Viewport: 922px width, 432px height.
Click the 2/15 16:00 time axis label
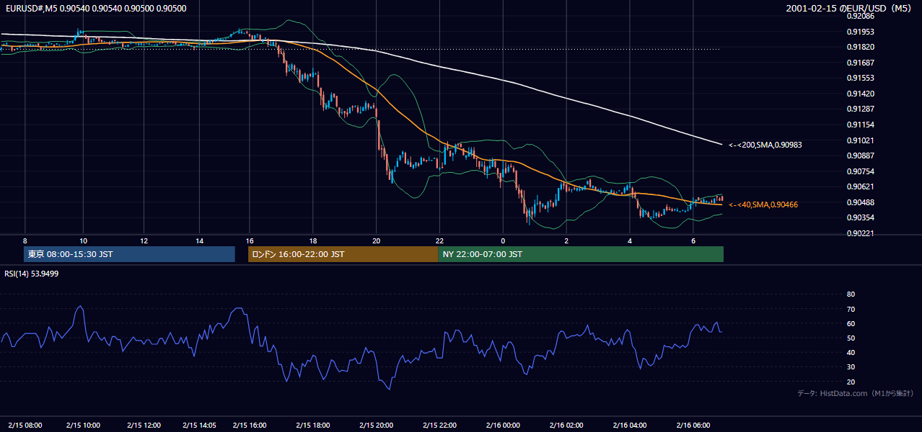click(x=250, y=425)
